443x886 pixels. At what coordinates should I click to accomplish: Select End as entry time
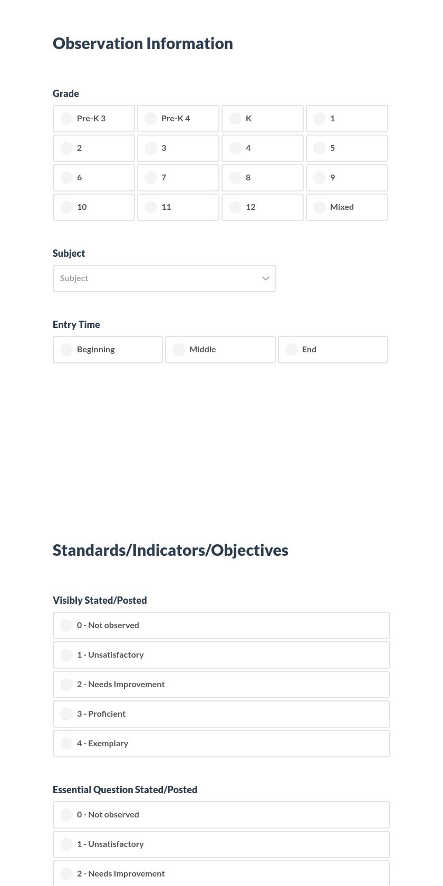coord(333,349)
